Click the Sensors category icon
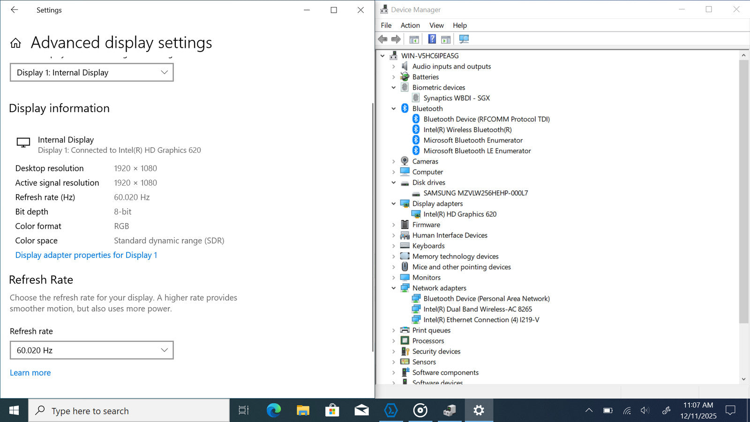 coord(405,362)
